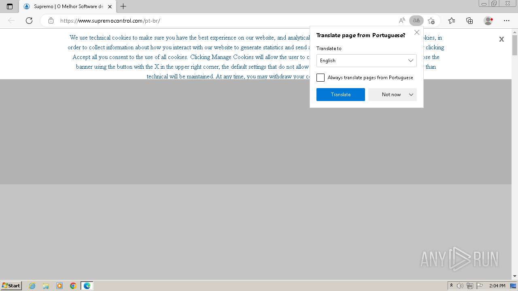Viewport: 518px width, 291px height.
Task: Launch Internet Explorer from taskbar
Action: coord(32,286)
